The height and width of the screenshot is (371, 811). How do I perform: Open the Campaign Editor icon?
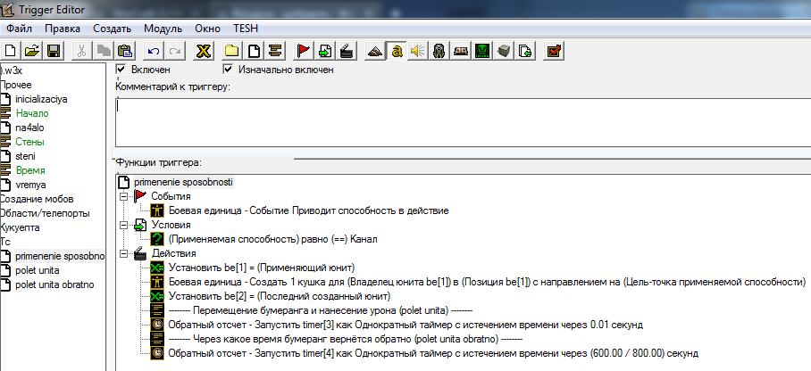pos(461,51)
